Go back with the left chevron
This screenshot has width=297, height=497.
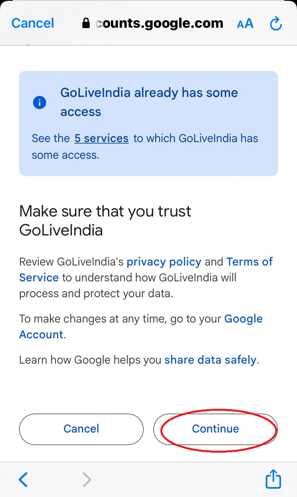[23, 480]
